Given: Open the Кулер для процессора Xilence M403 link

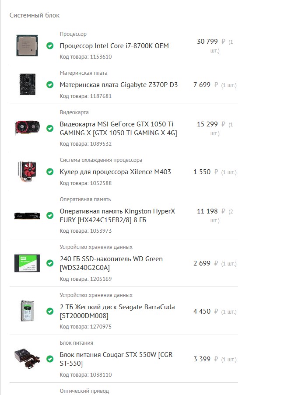Looking at the screenshot, I should pyautogui.click(x=115, y=172).
